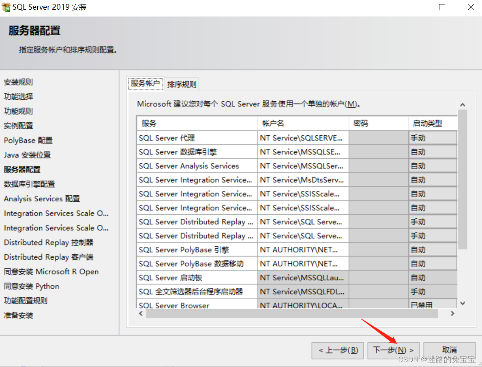Viewport: 482px width, 367px height.
Task: Select the 同意安装 Python step
Action: (31, 286)
